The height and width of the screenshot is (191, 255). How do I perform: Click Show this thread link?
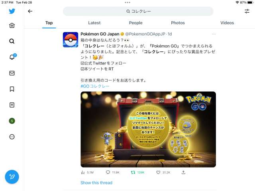[96, 183]
